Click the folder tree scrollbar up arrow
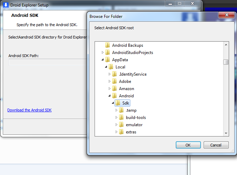Screen dimensions: 237x175 226,45
